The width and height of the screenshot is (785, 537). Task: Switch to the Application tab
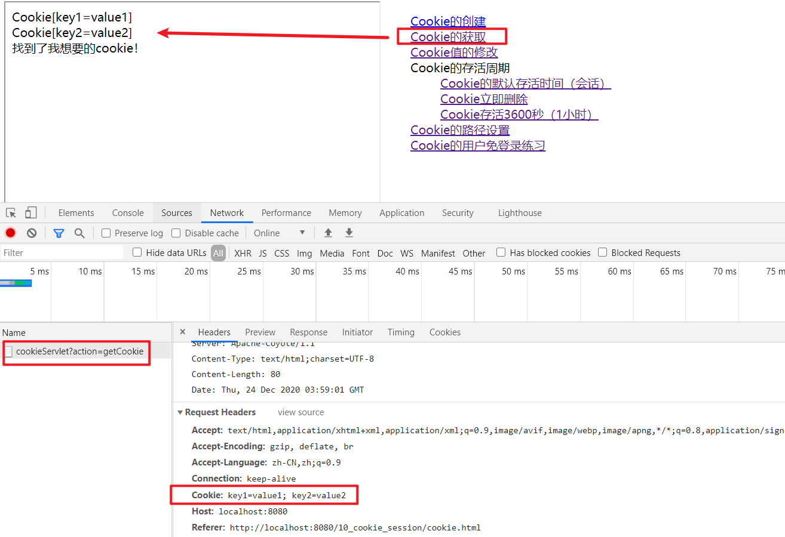point(401,213)
